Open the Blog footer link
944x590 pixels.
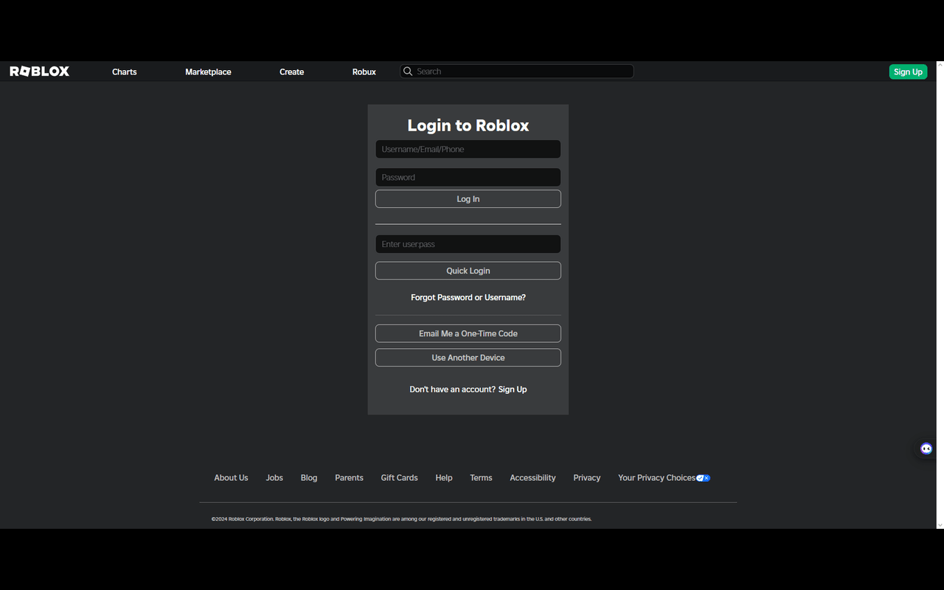309,478
